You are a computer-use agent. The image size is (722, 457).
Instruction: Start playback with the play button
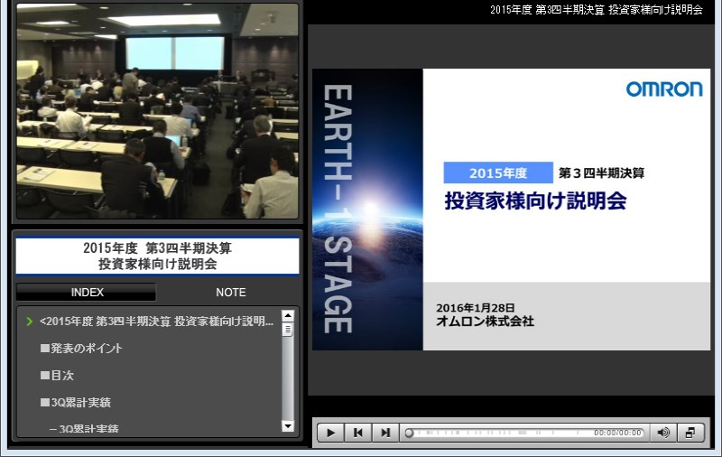click(330, 433)
